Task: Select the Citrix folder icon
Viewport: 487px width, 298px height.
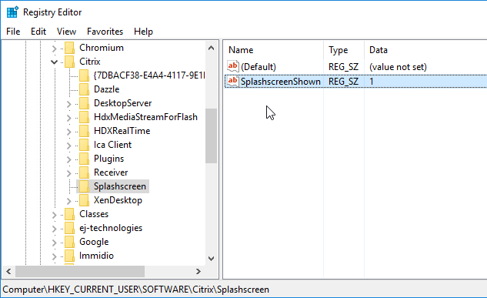Action: click(69, 62)
